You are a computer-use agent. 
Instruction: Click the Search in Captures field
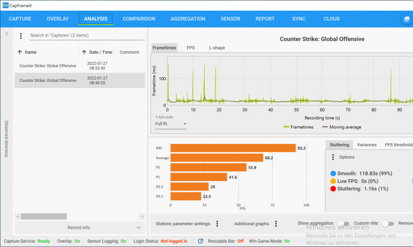(87, 36)
